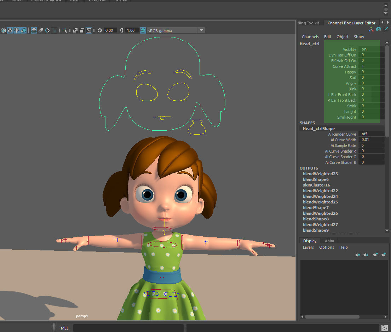The image size is (391, 332).
Task: Select the FK Hair Off On channel
Action: [x=343, y=61]
